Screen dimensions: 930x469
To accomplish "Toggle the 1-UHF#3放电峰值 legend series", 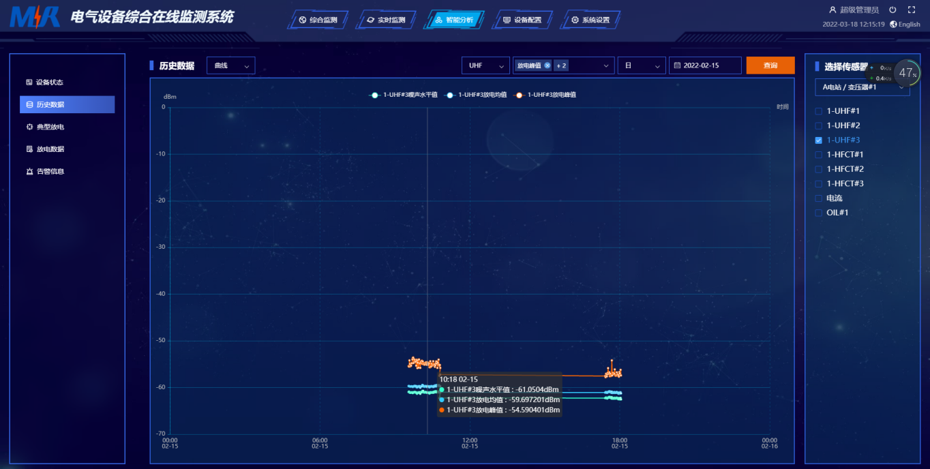I will pyautogui.click(x=546, y=95).
